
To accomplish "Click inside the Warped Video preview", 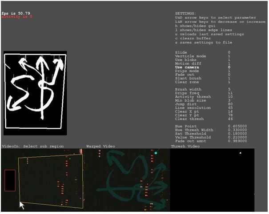I will pos(127,180).
